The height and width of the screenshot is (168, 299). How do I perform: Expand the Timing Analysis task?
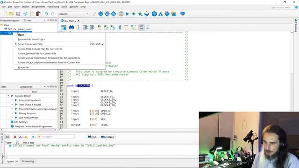[x=12, y=113]
